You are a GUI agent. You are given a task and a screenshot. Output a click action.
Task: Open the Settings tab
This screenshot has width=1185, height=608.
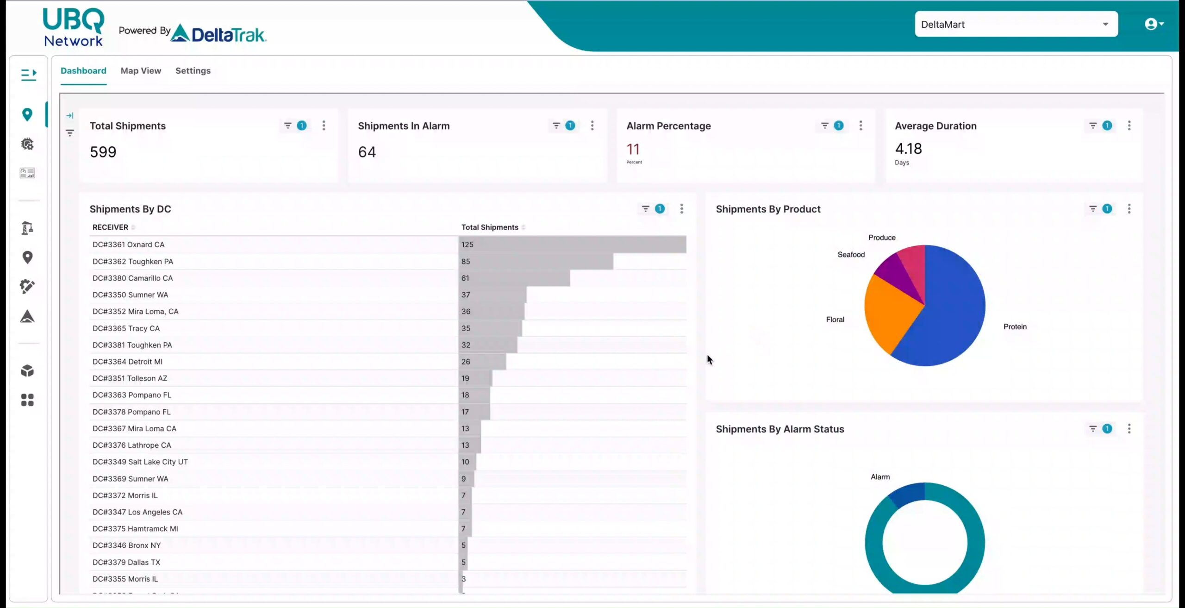[x=193, y=71]
